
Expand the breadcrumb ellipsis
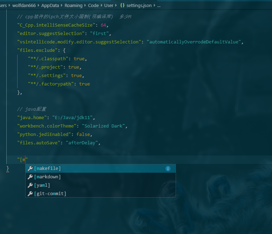pyautogui.click(x=159, y=6)
